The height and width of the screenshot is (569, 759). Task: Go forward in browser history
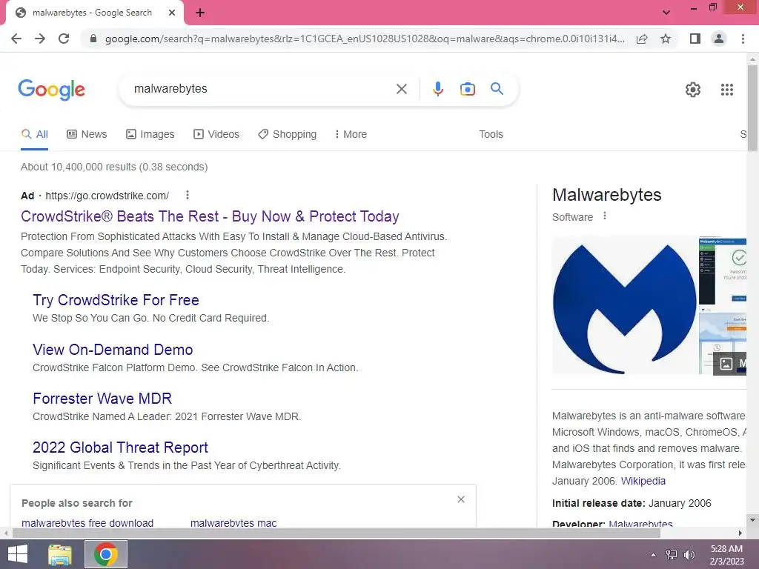click(x=40, y=39)
